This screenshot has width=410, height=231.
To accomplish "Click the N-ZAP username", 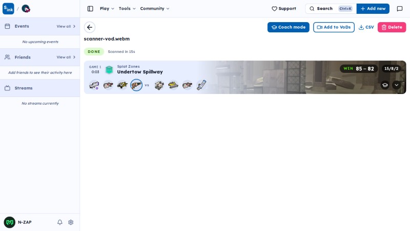I will pyautogui.click(x=25, y=222).
